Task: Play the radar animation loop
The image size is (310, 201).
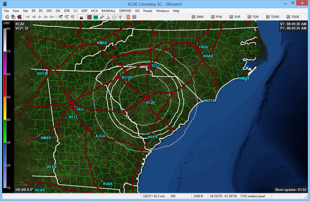Action: [40, 17]
